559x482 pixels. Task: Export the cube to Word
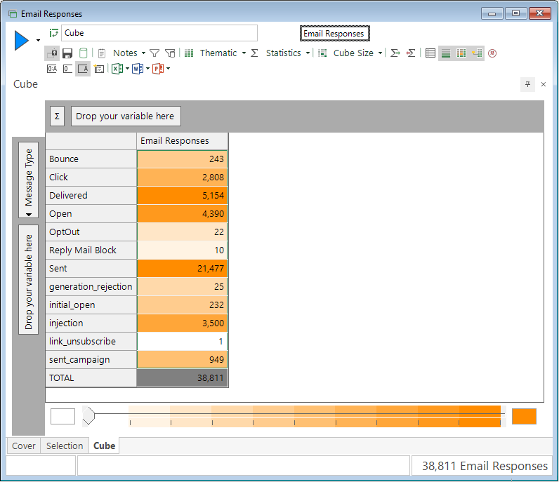coord(138,68)
